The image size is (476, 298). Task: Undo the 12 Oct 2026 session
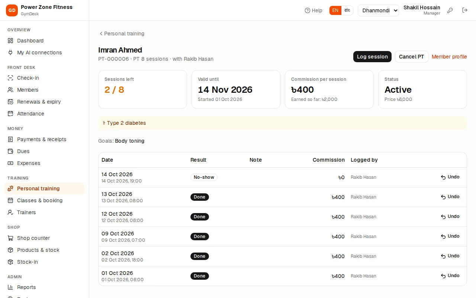(x=450, y=216)
